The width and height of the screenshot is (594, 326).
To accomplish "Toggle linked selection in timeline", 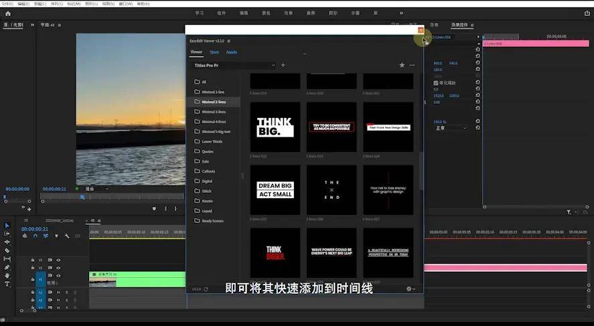I will click(x=46, y=236).
